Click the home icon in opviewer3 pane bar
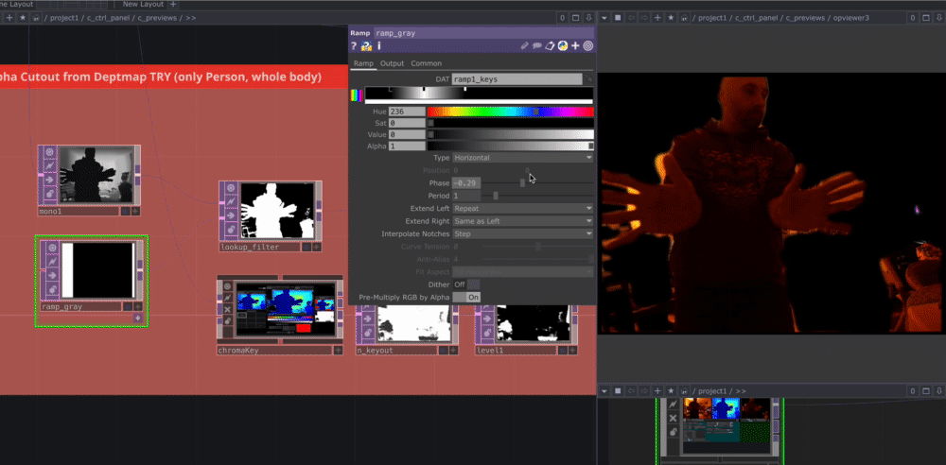The image size is (946, 465). coord(684,18)
